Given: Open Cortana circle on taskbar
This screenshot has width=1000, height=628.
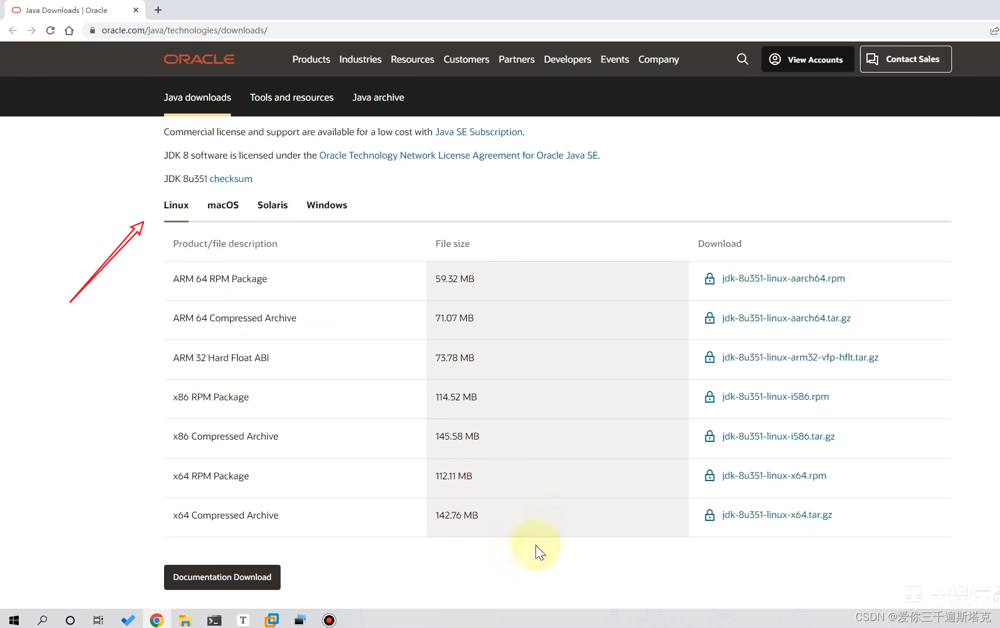Looking at the screenshot, I should [x=70, y=620].
